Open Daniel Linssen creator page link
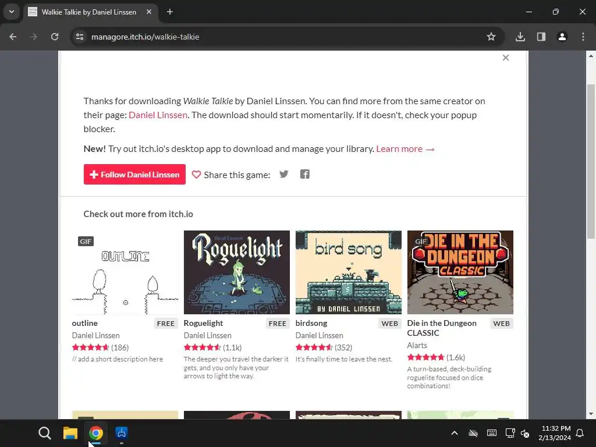The image size is (596, 447). pyautogui.click(x=158, y=115)
